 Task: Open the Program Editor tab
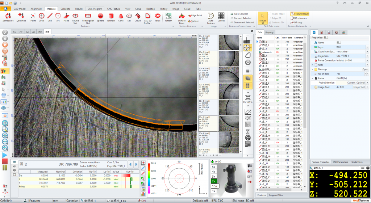click(x=276, y=195)
